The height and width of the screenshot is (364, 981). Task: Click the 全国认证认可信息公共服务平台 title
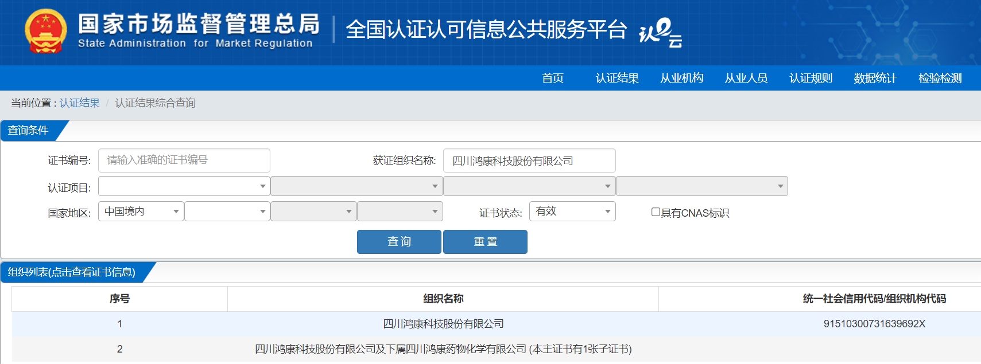click(486, 30)
